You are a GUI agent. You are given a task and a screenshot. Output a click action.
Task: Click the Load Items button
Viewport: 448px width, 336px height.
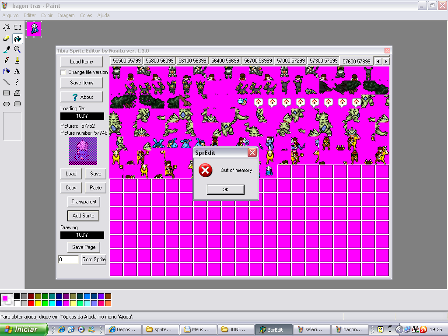pyautogui.click(x=81, y=62)
